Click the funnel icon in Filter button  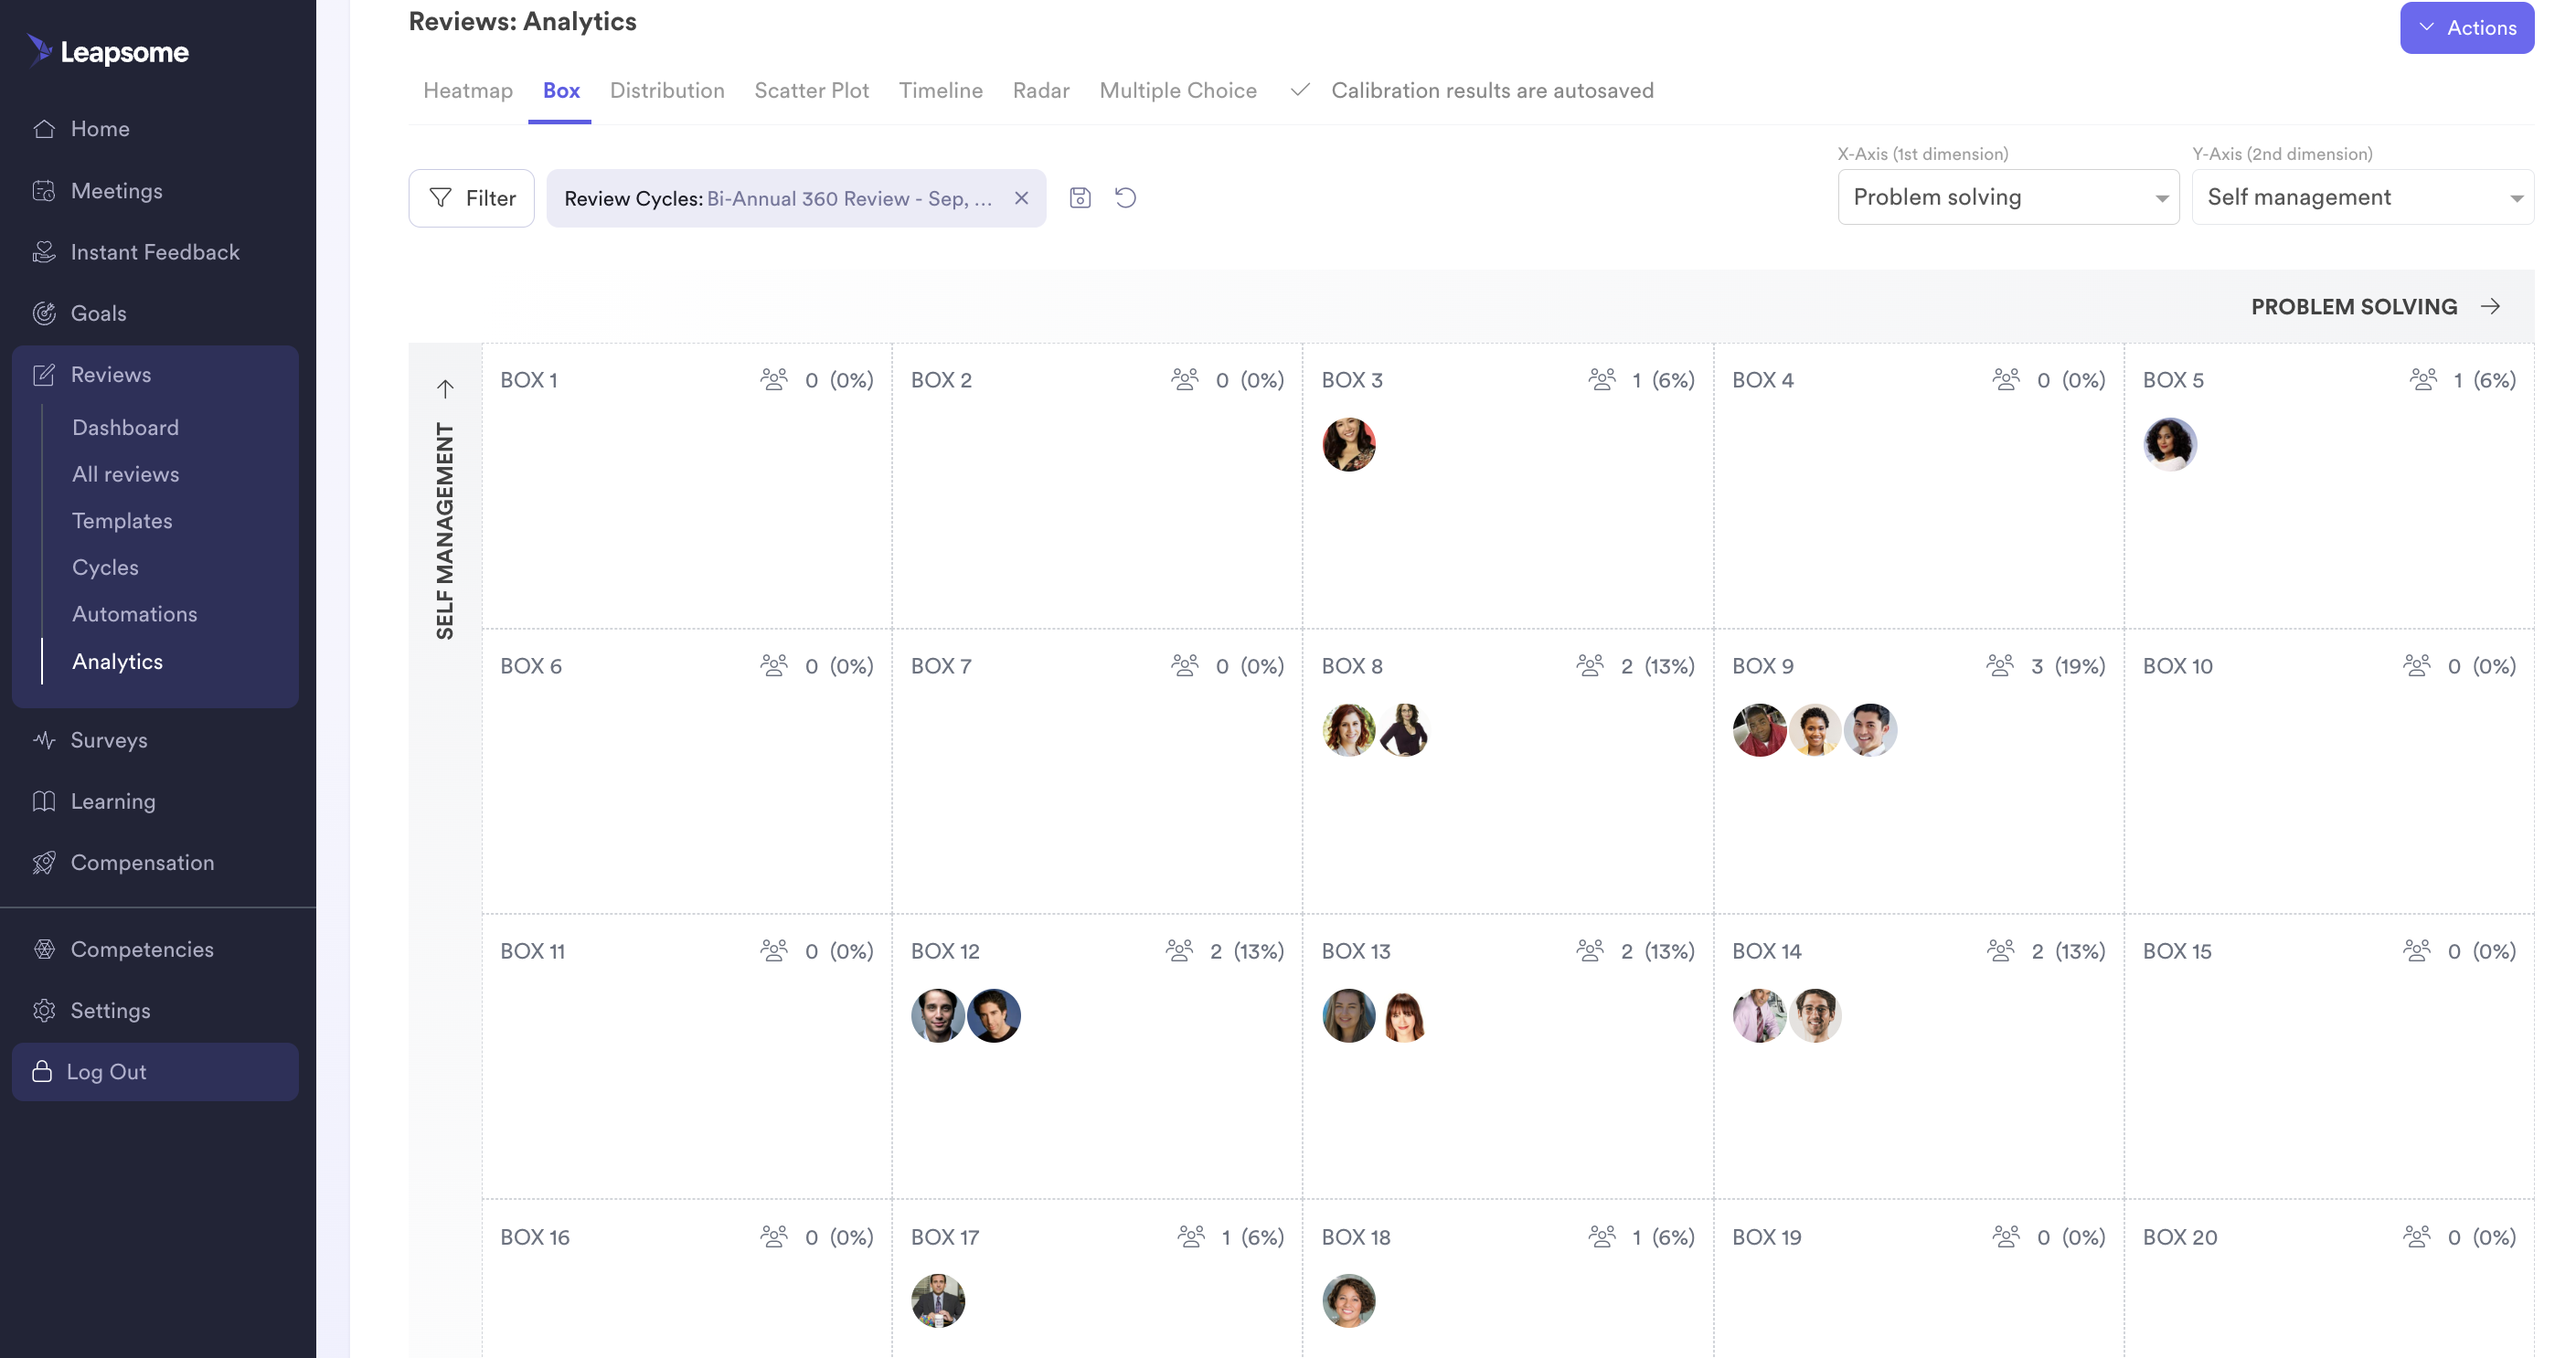440,198
